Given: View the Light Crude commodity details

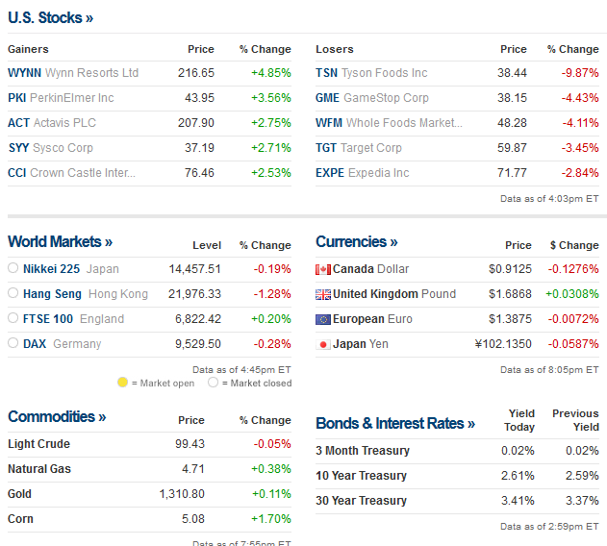Looking at the screenshot, I should coord(38,444).
